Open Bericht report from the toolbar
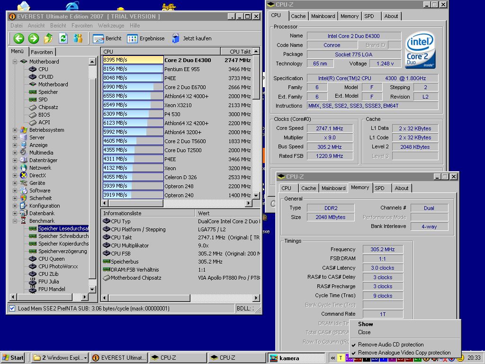This screenshot has height=364, width=485. point(107,38)
